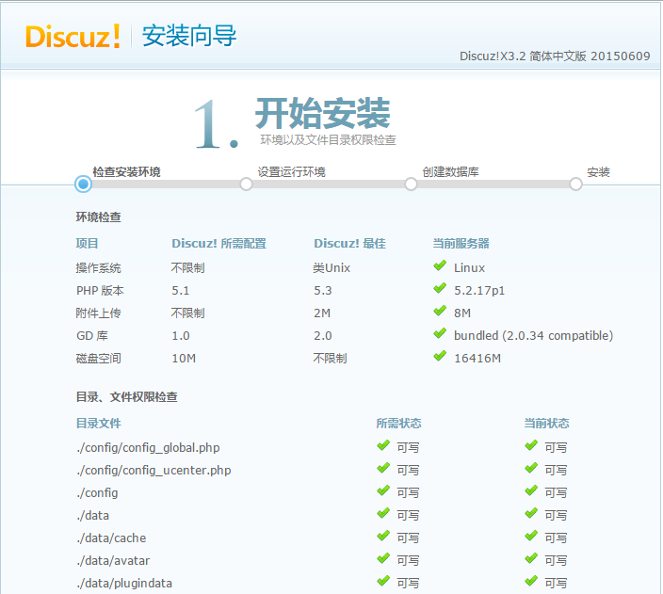Click required-status checkmark for ./config/config_global.php
Viewport: 663px width, 594px height.
click(x=383, y=446)
